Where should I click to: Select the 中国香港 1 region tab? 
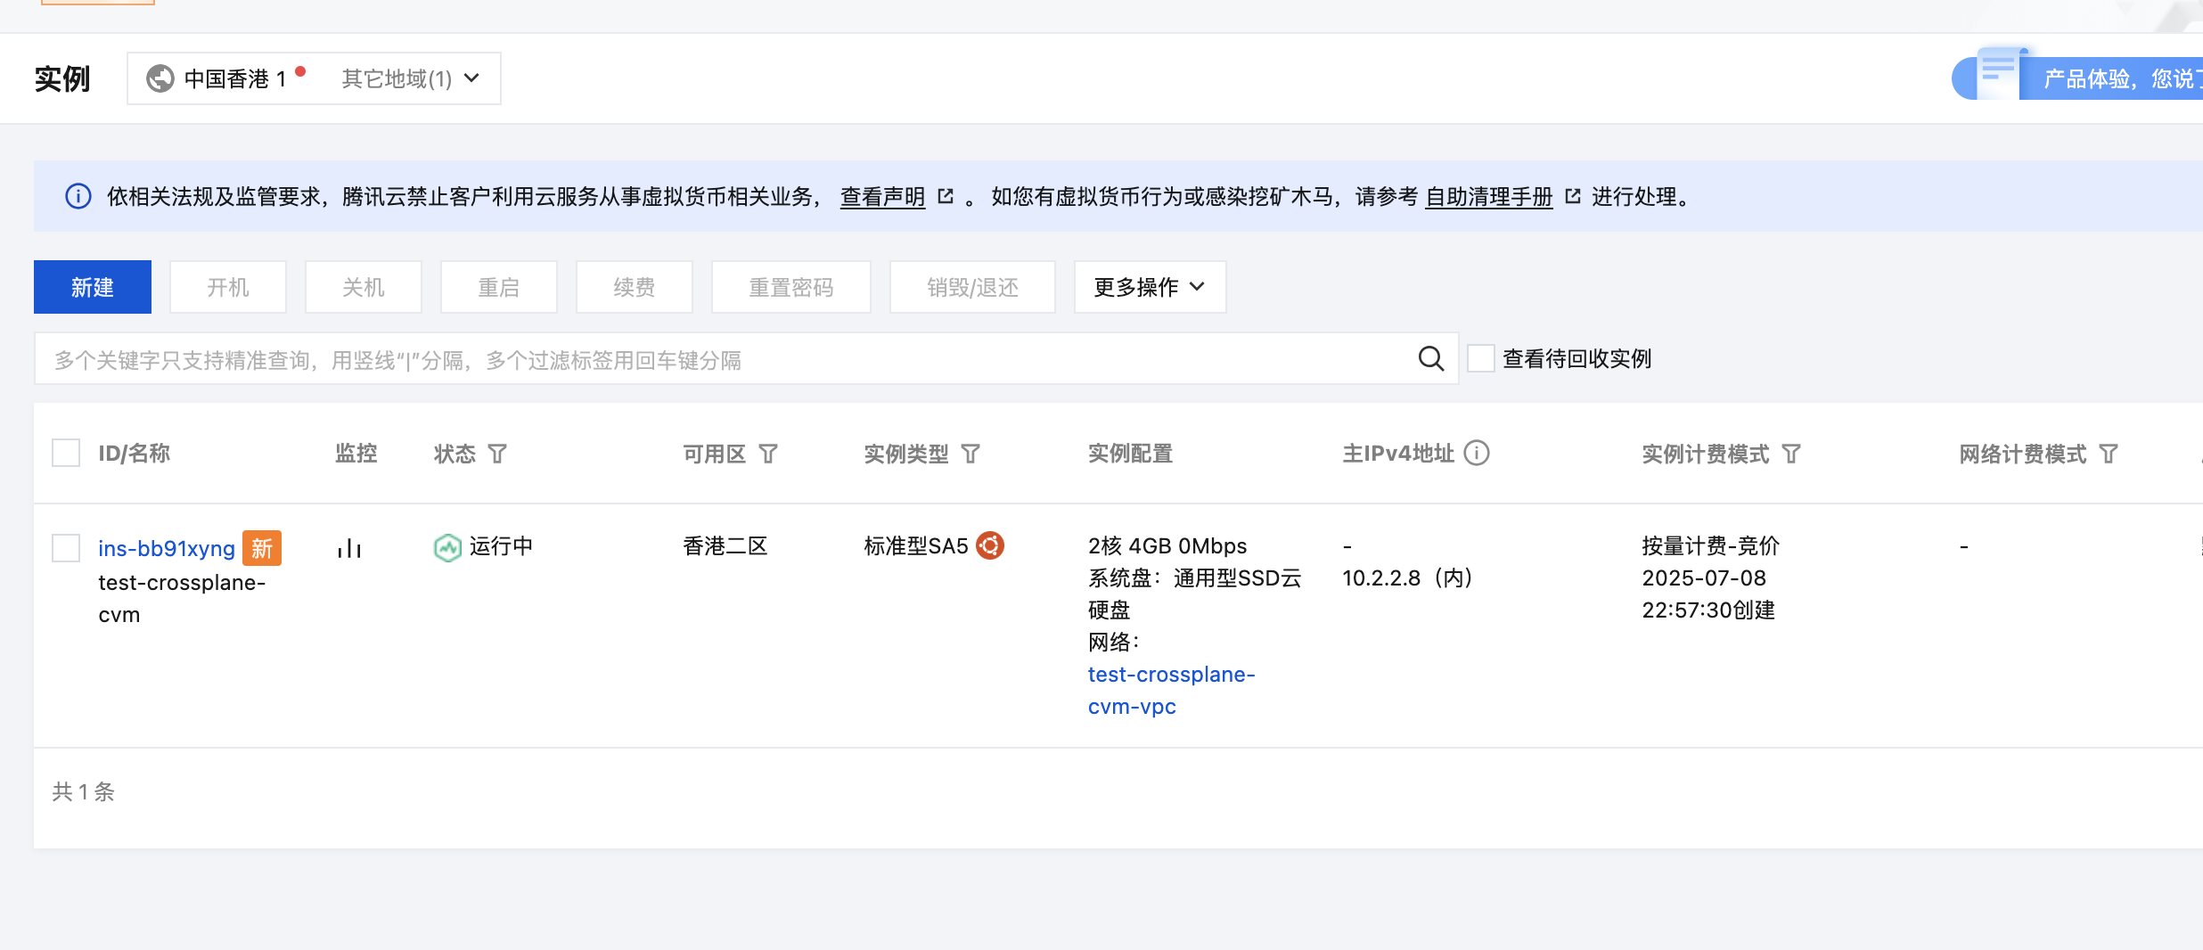pyautogui.click(x=235, y=78)
